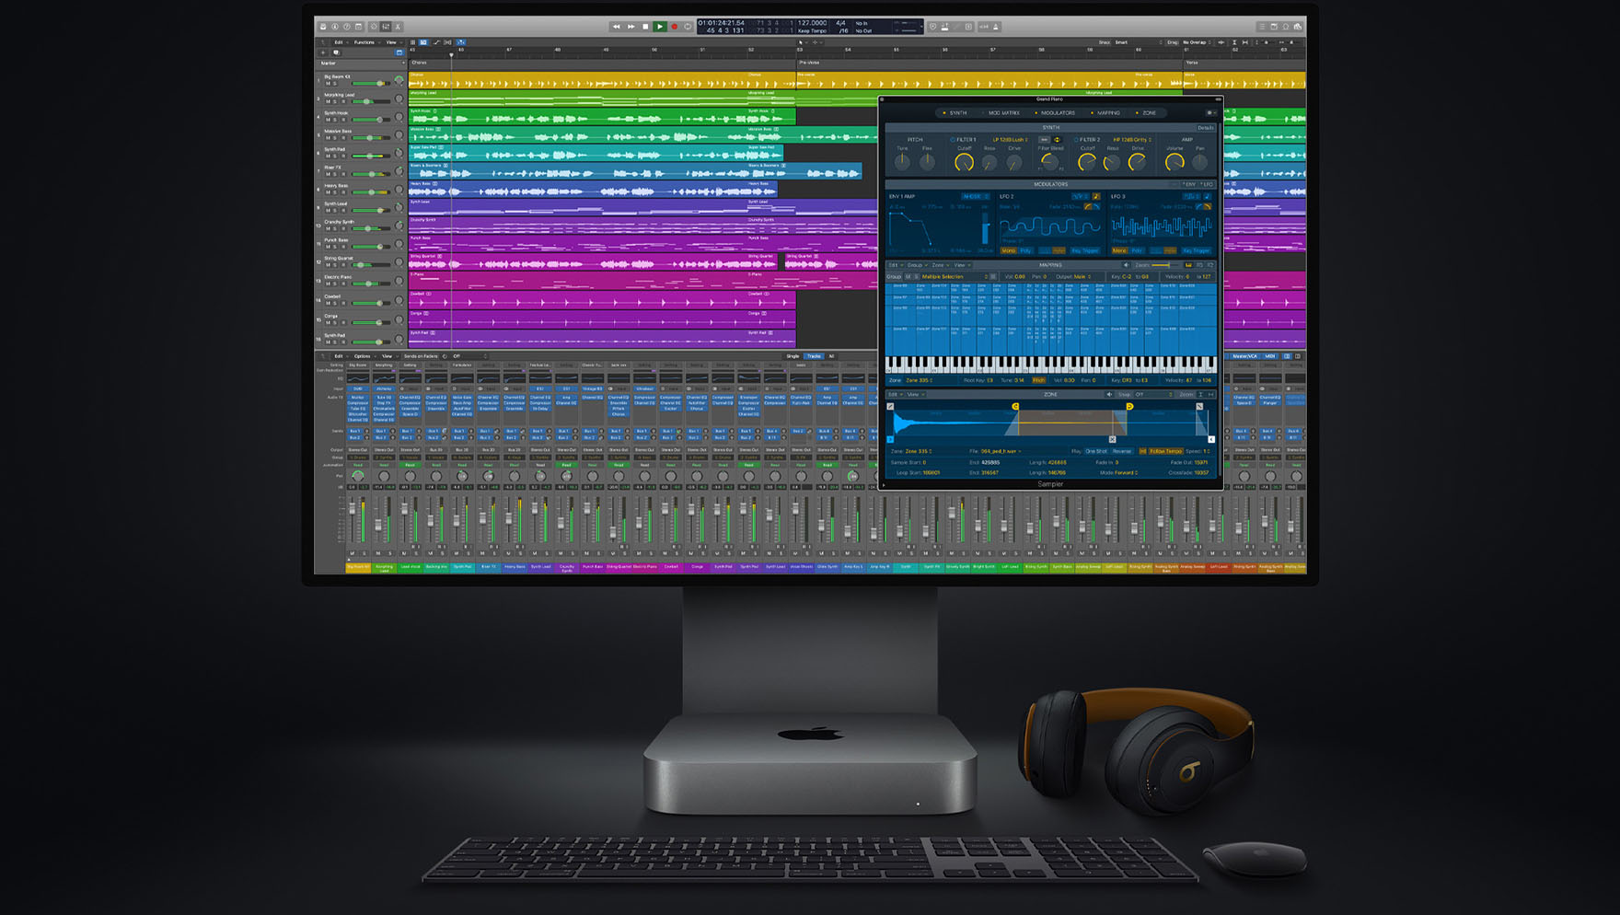
Task: Switch to the Mod Matrix tab
Action: tap(1003, 113)
